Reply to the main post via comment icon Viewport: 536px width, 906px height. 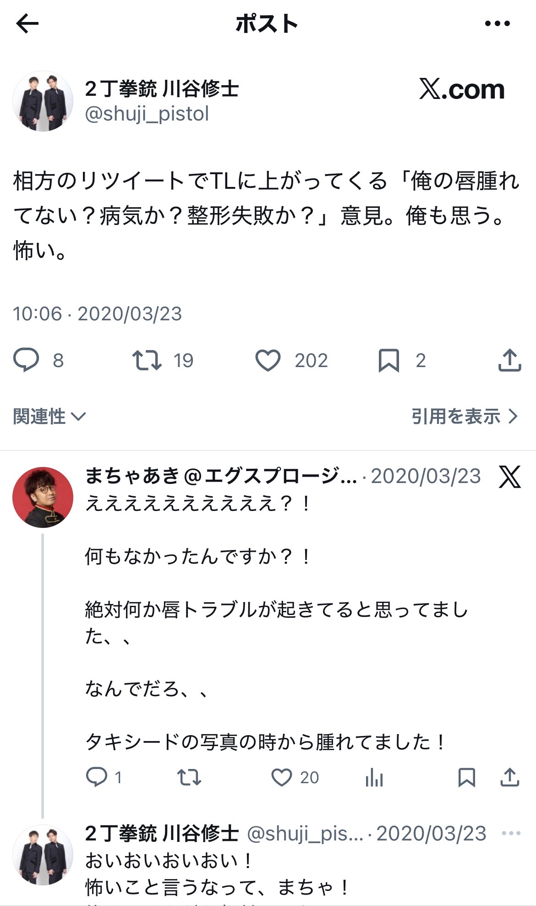pyautogui.click(x=26, y=360)
